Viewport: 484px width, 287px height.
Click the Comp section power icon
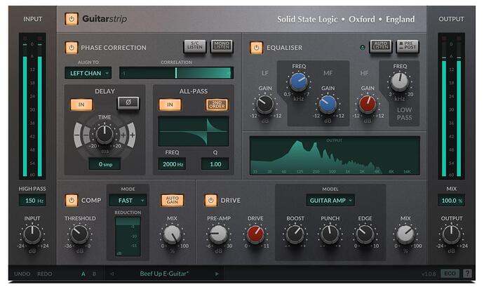(71, 200)
